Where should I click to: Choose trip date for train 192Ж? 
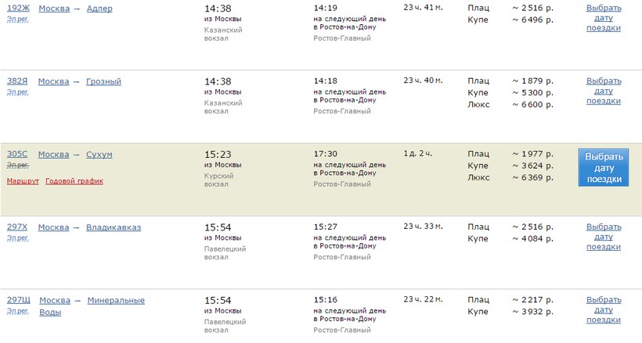click(603, 18)
